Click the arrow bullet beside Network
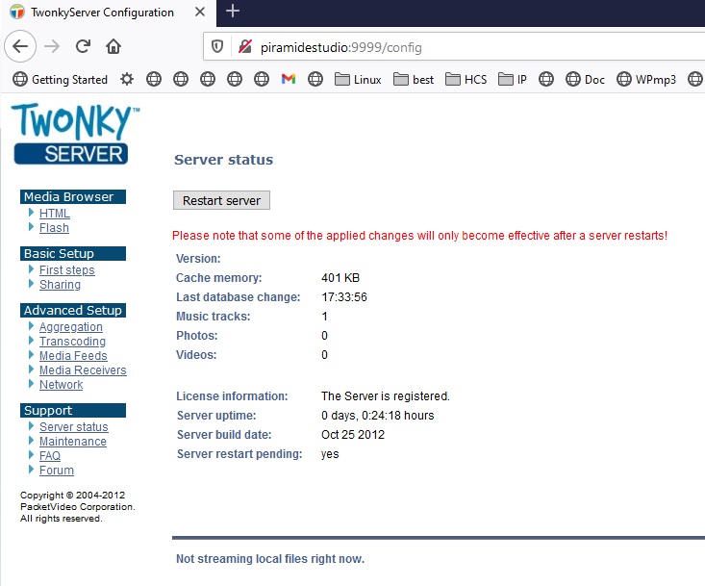This screenshot has width=705, height=586. (31, 383)
